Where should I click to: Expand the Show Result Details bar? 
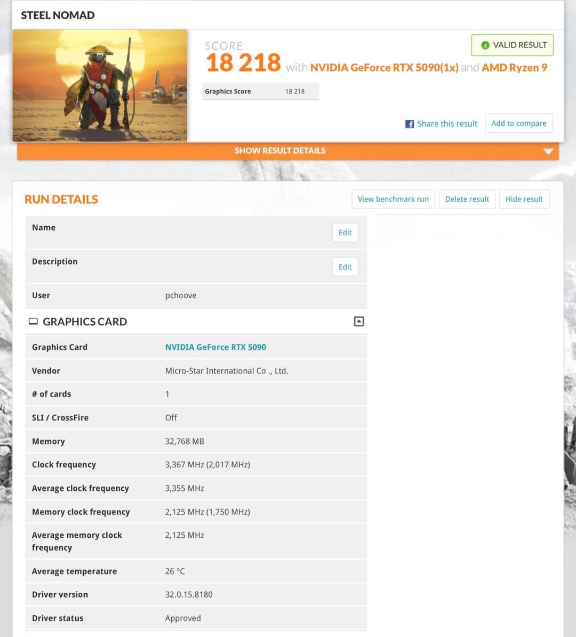click(280, 151)
